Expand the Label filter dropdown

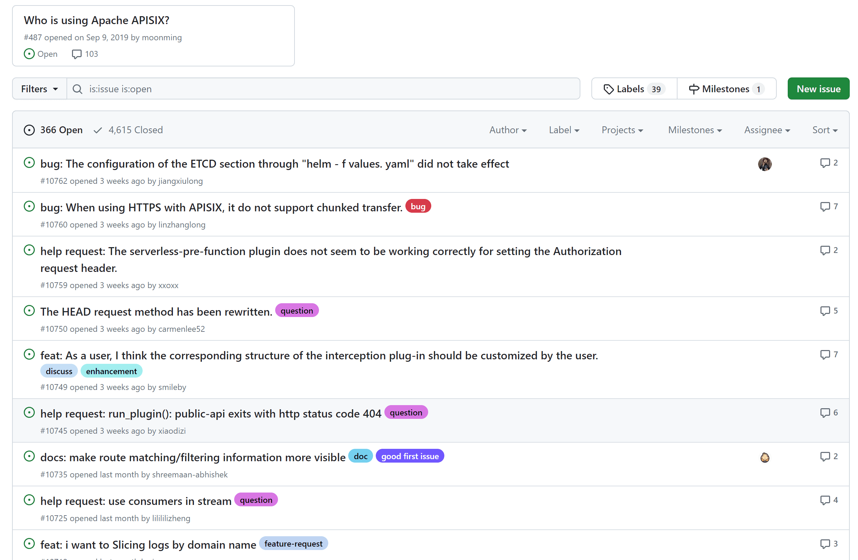tap(564, 130)
